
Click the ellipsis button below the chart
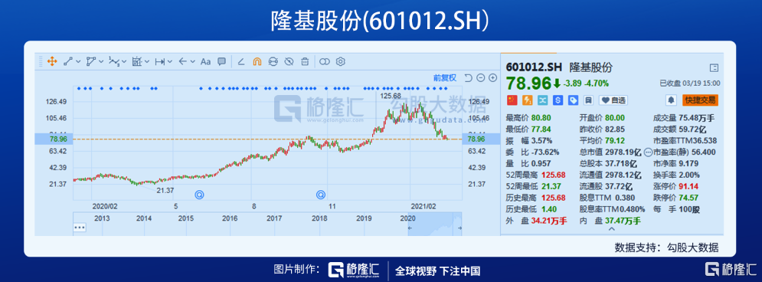(79, 227)
